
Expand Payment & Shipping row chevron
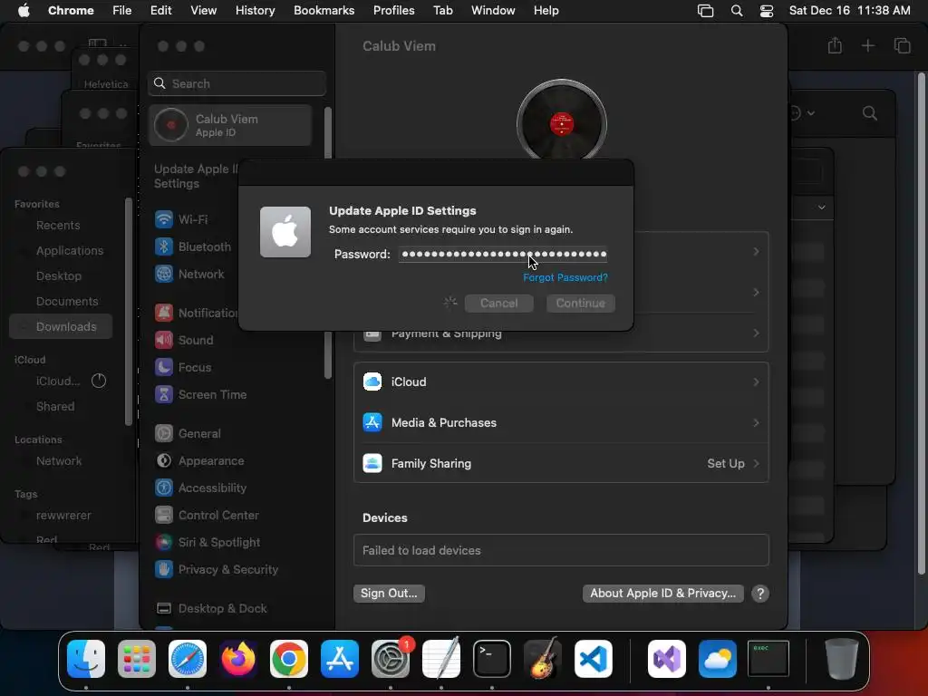(x=757, y=333)
